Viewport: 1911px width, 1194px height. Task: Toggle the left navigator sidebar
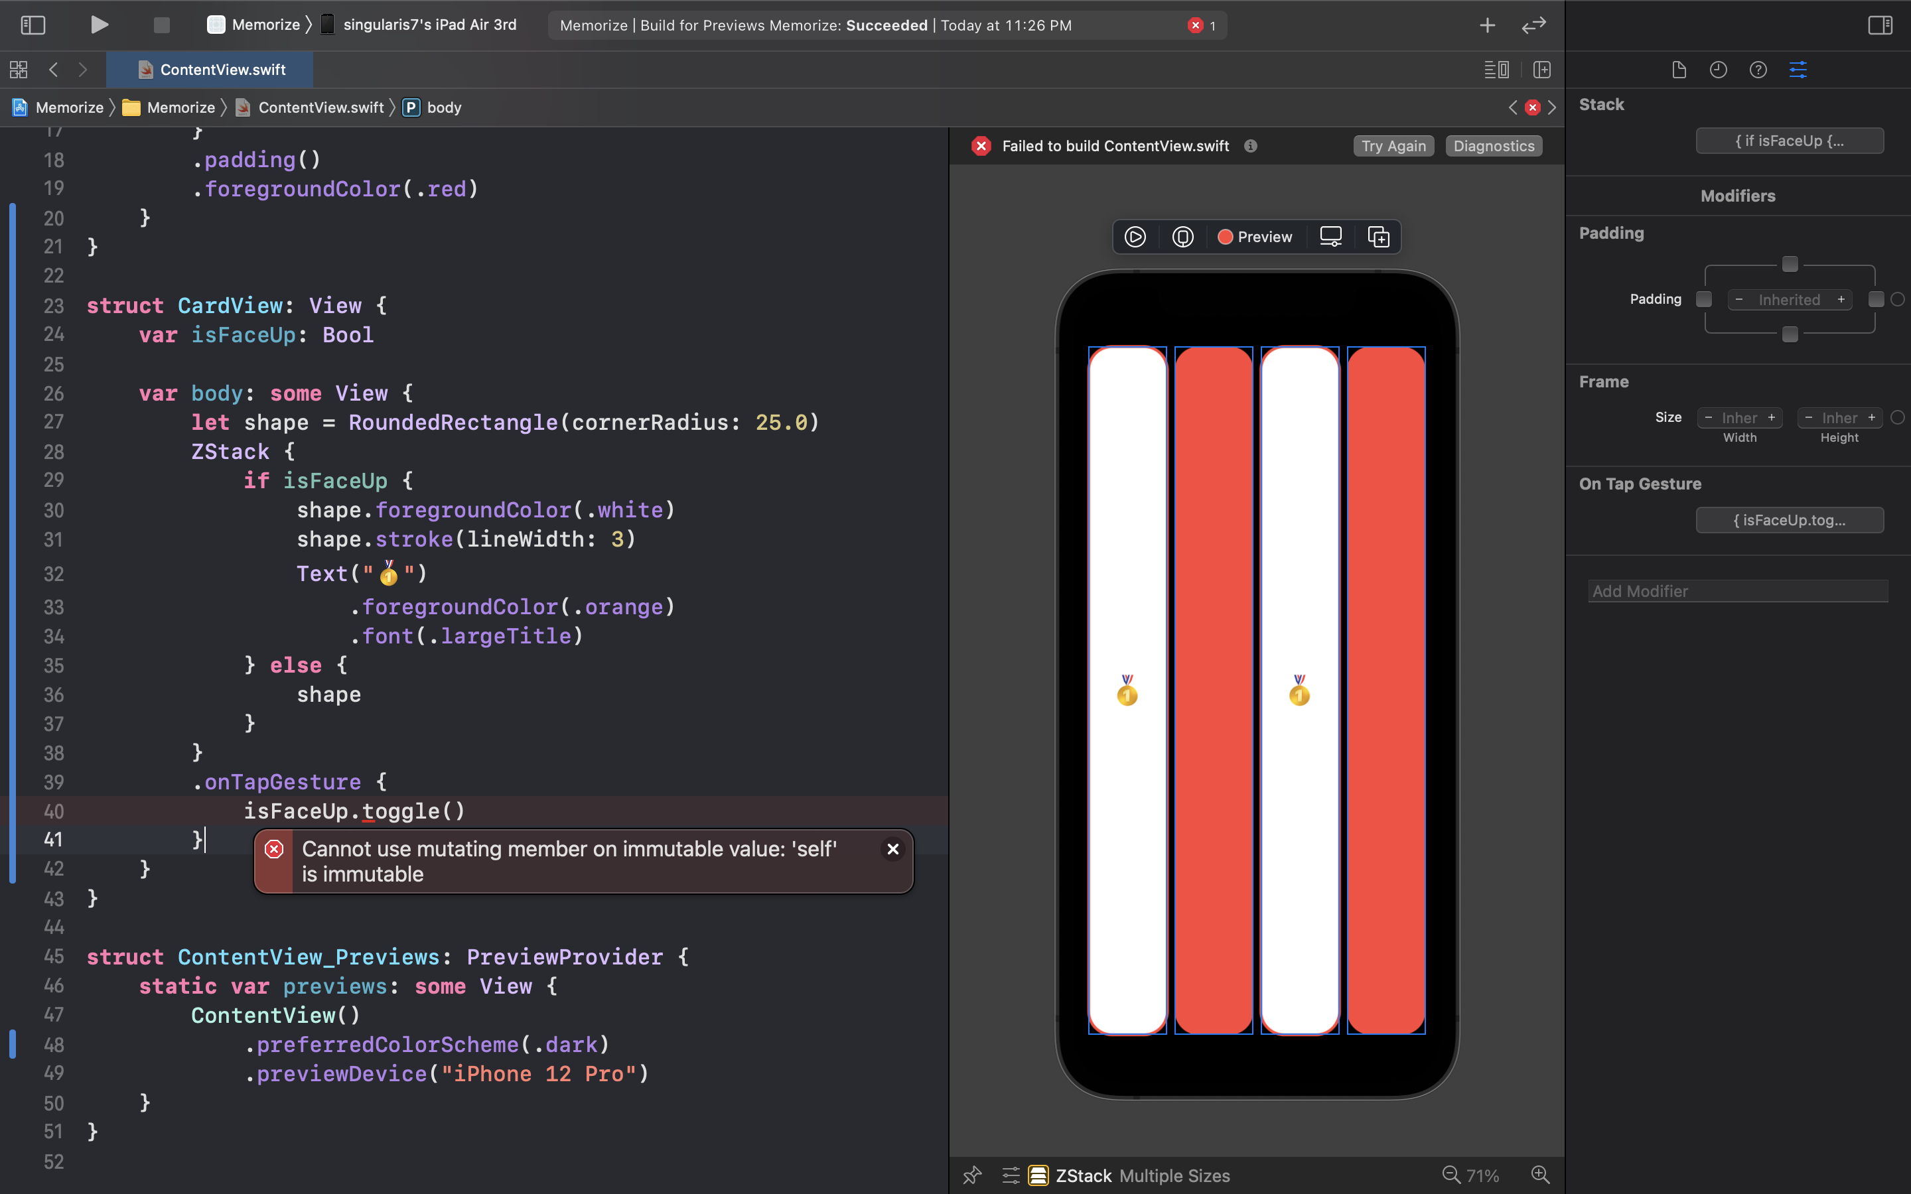33,25
